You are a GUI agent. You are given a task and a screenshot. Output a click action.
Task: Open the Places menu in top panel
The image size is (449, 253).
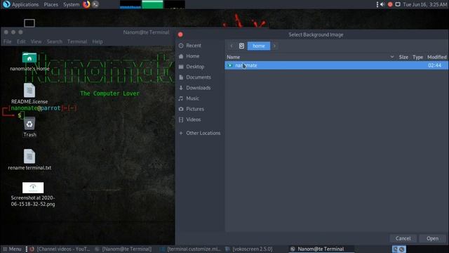click(x=51, y=4)
